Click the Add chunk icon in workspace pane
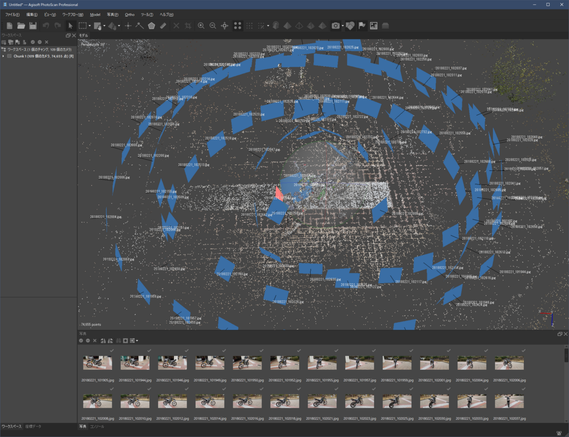 (x=4, y=42)
